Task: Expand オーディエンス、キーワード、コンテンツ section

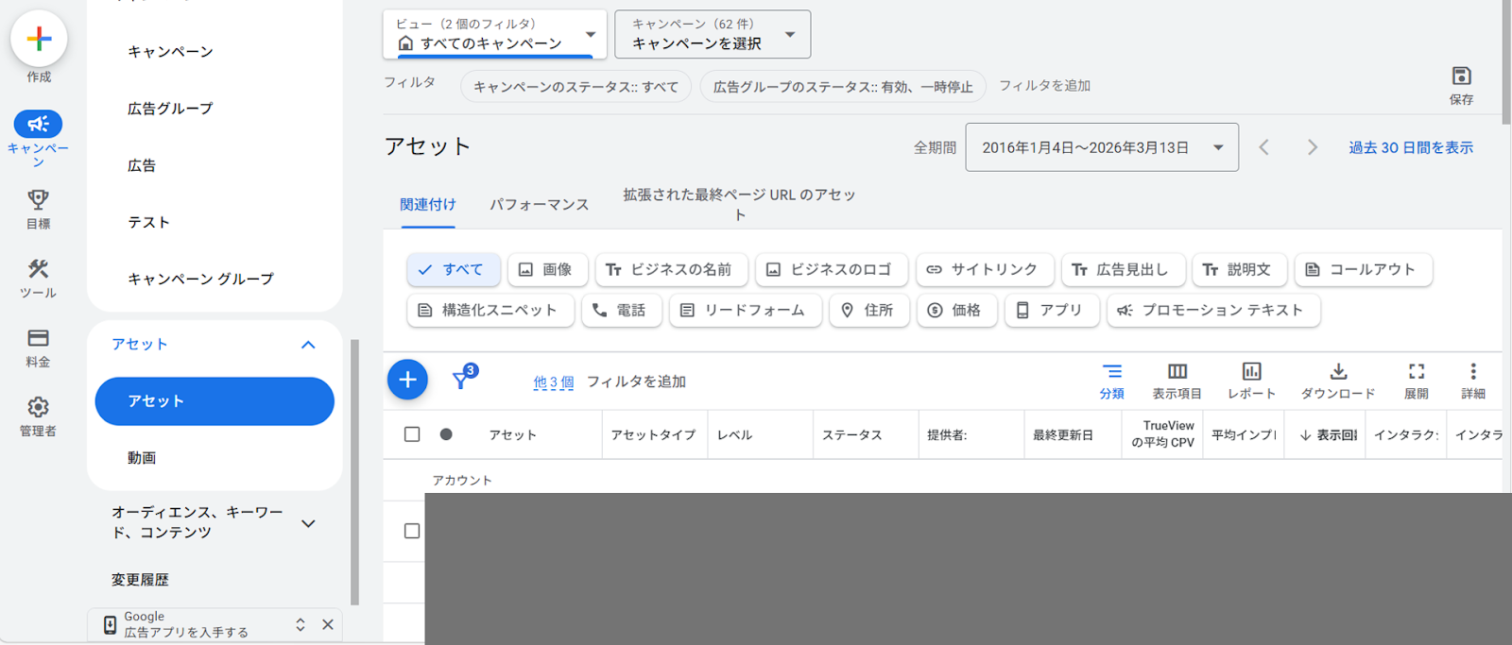Action: 308,523
